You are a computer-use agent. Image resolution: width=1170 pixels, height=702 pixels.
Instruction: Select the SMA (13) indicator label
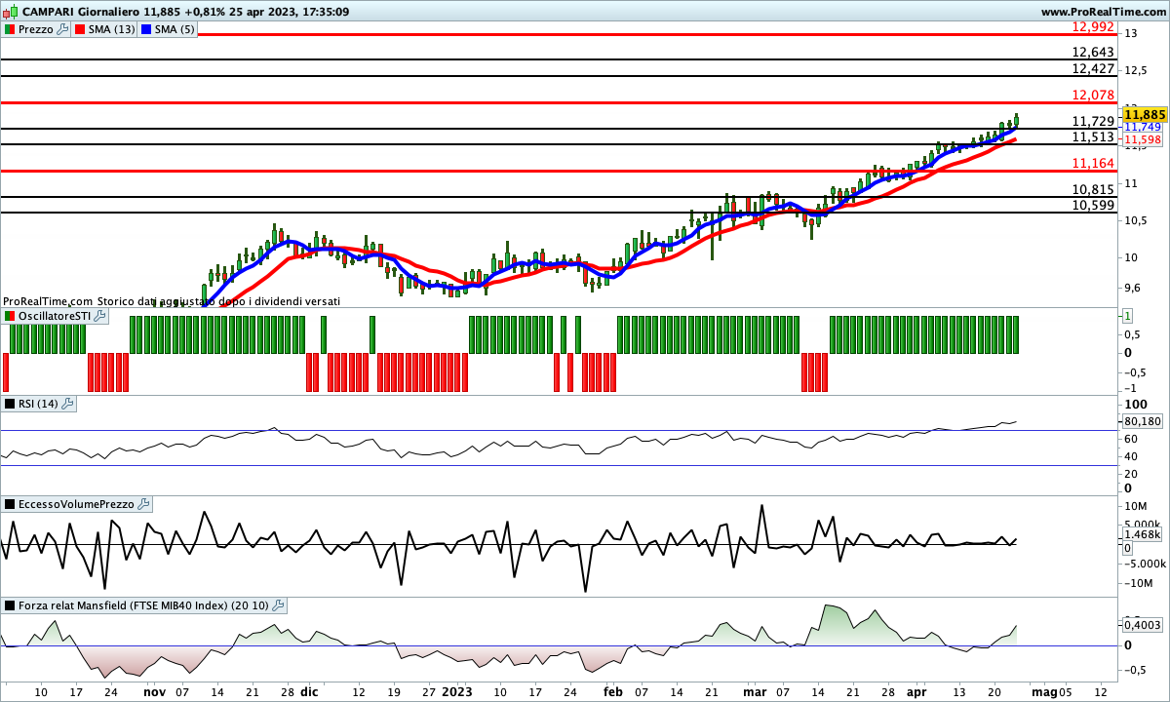tap(113, 29)
